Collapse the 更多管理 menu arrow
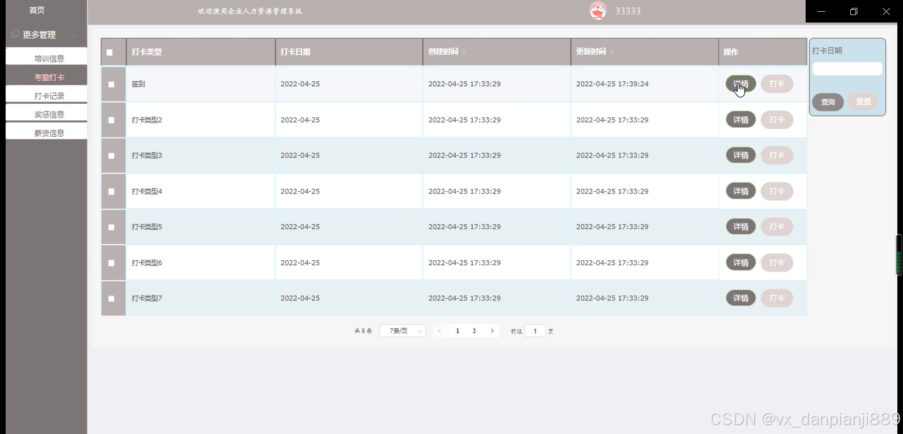 [74, 35]
